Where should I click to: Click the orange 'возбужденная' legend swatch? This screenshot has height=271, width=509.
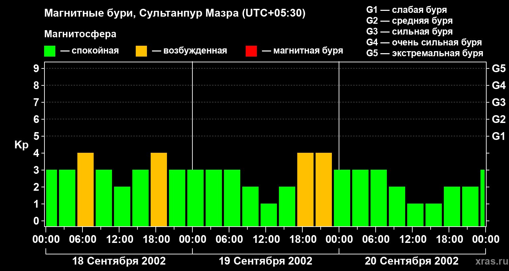[141, 51]
